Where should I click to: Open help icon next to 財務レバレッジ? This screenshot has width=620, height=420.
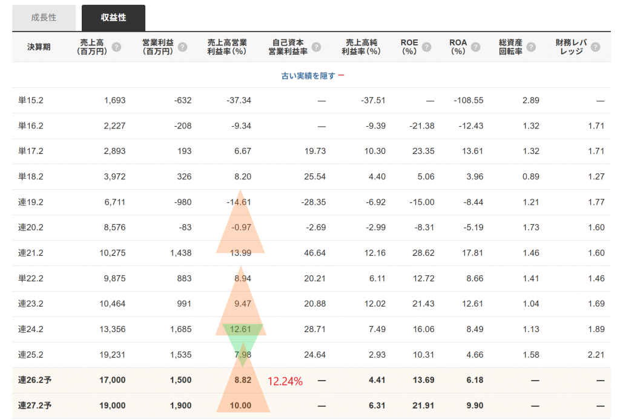tap(596, 47)
